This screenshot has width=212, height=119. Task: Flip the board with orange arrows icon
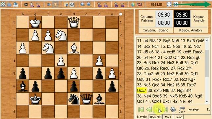click(56, 5)
